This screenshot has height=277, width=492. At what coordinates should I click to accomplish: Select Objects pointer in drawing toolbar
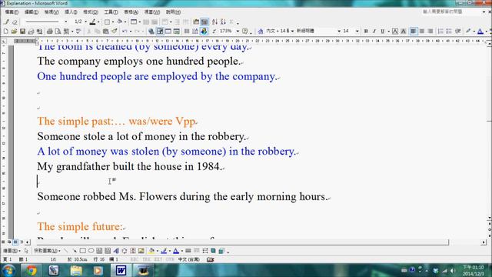tap(26, 251)
